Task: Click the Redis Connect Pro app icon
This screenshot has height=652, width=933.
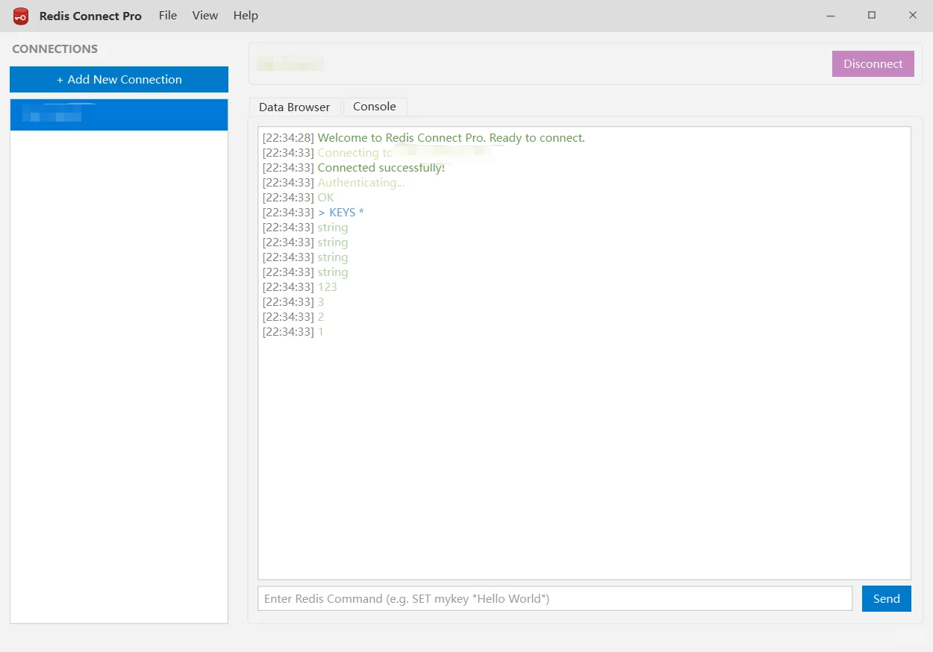Action: point(21,16)
